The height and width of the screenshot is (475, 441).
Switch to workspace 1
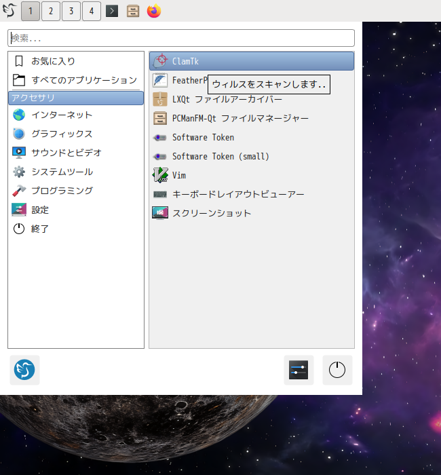tap(31, 12)
